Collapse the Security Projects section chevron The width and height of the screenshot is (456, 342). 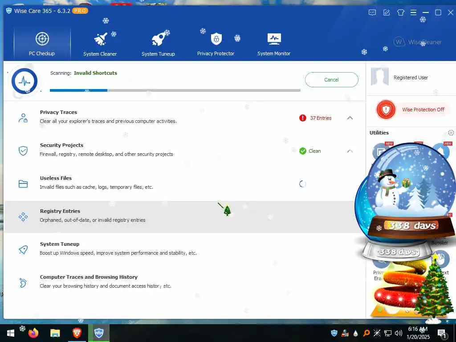350,151
